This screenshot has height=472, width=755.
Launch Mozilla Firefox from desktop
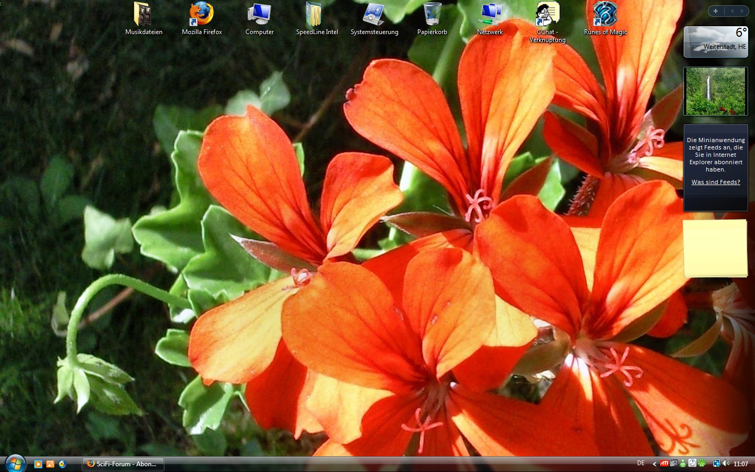201,15
